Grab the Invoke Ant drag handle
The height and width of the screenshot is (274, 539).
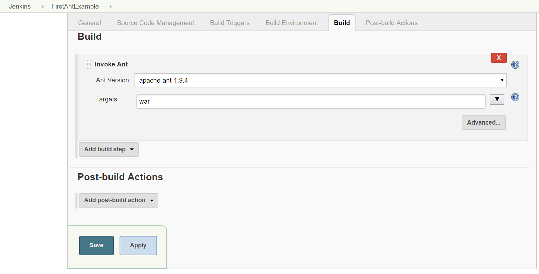(88, 65)
